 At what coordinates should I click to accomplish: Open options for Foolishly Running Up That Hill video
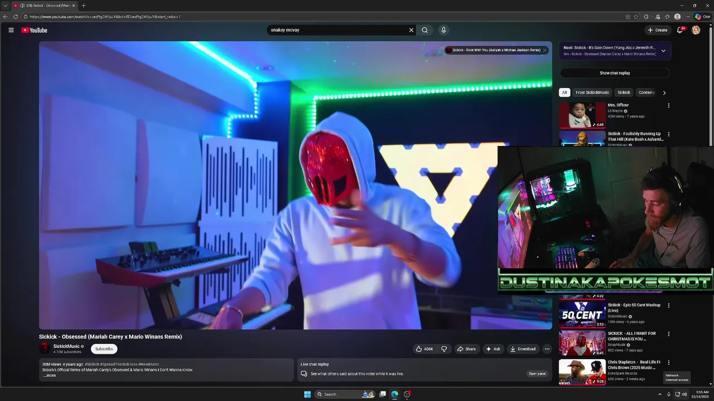pos(669,134)
